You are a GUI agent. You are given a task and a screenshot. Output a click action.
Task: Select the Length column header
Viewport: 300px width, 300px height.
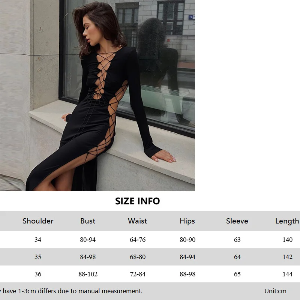click(x=287, y=221)
